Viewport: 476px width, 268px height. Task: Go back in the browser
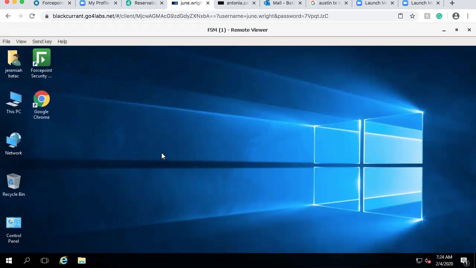[8, 16]
